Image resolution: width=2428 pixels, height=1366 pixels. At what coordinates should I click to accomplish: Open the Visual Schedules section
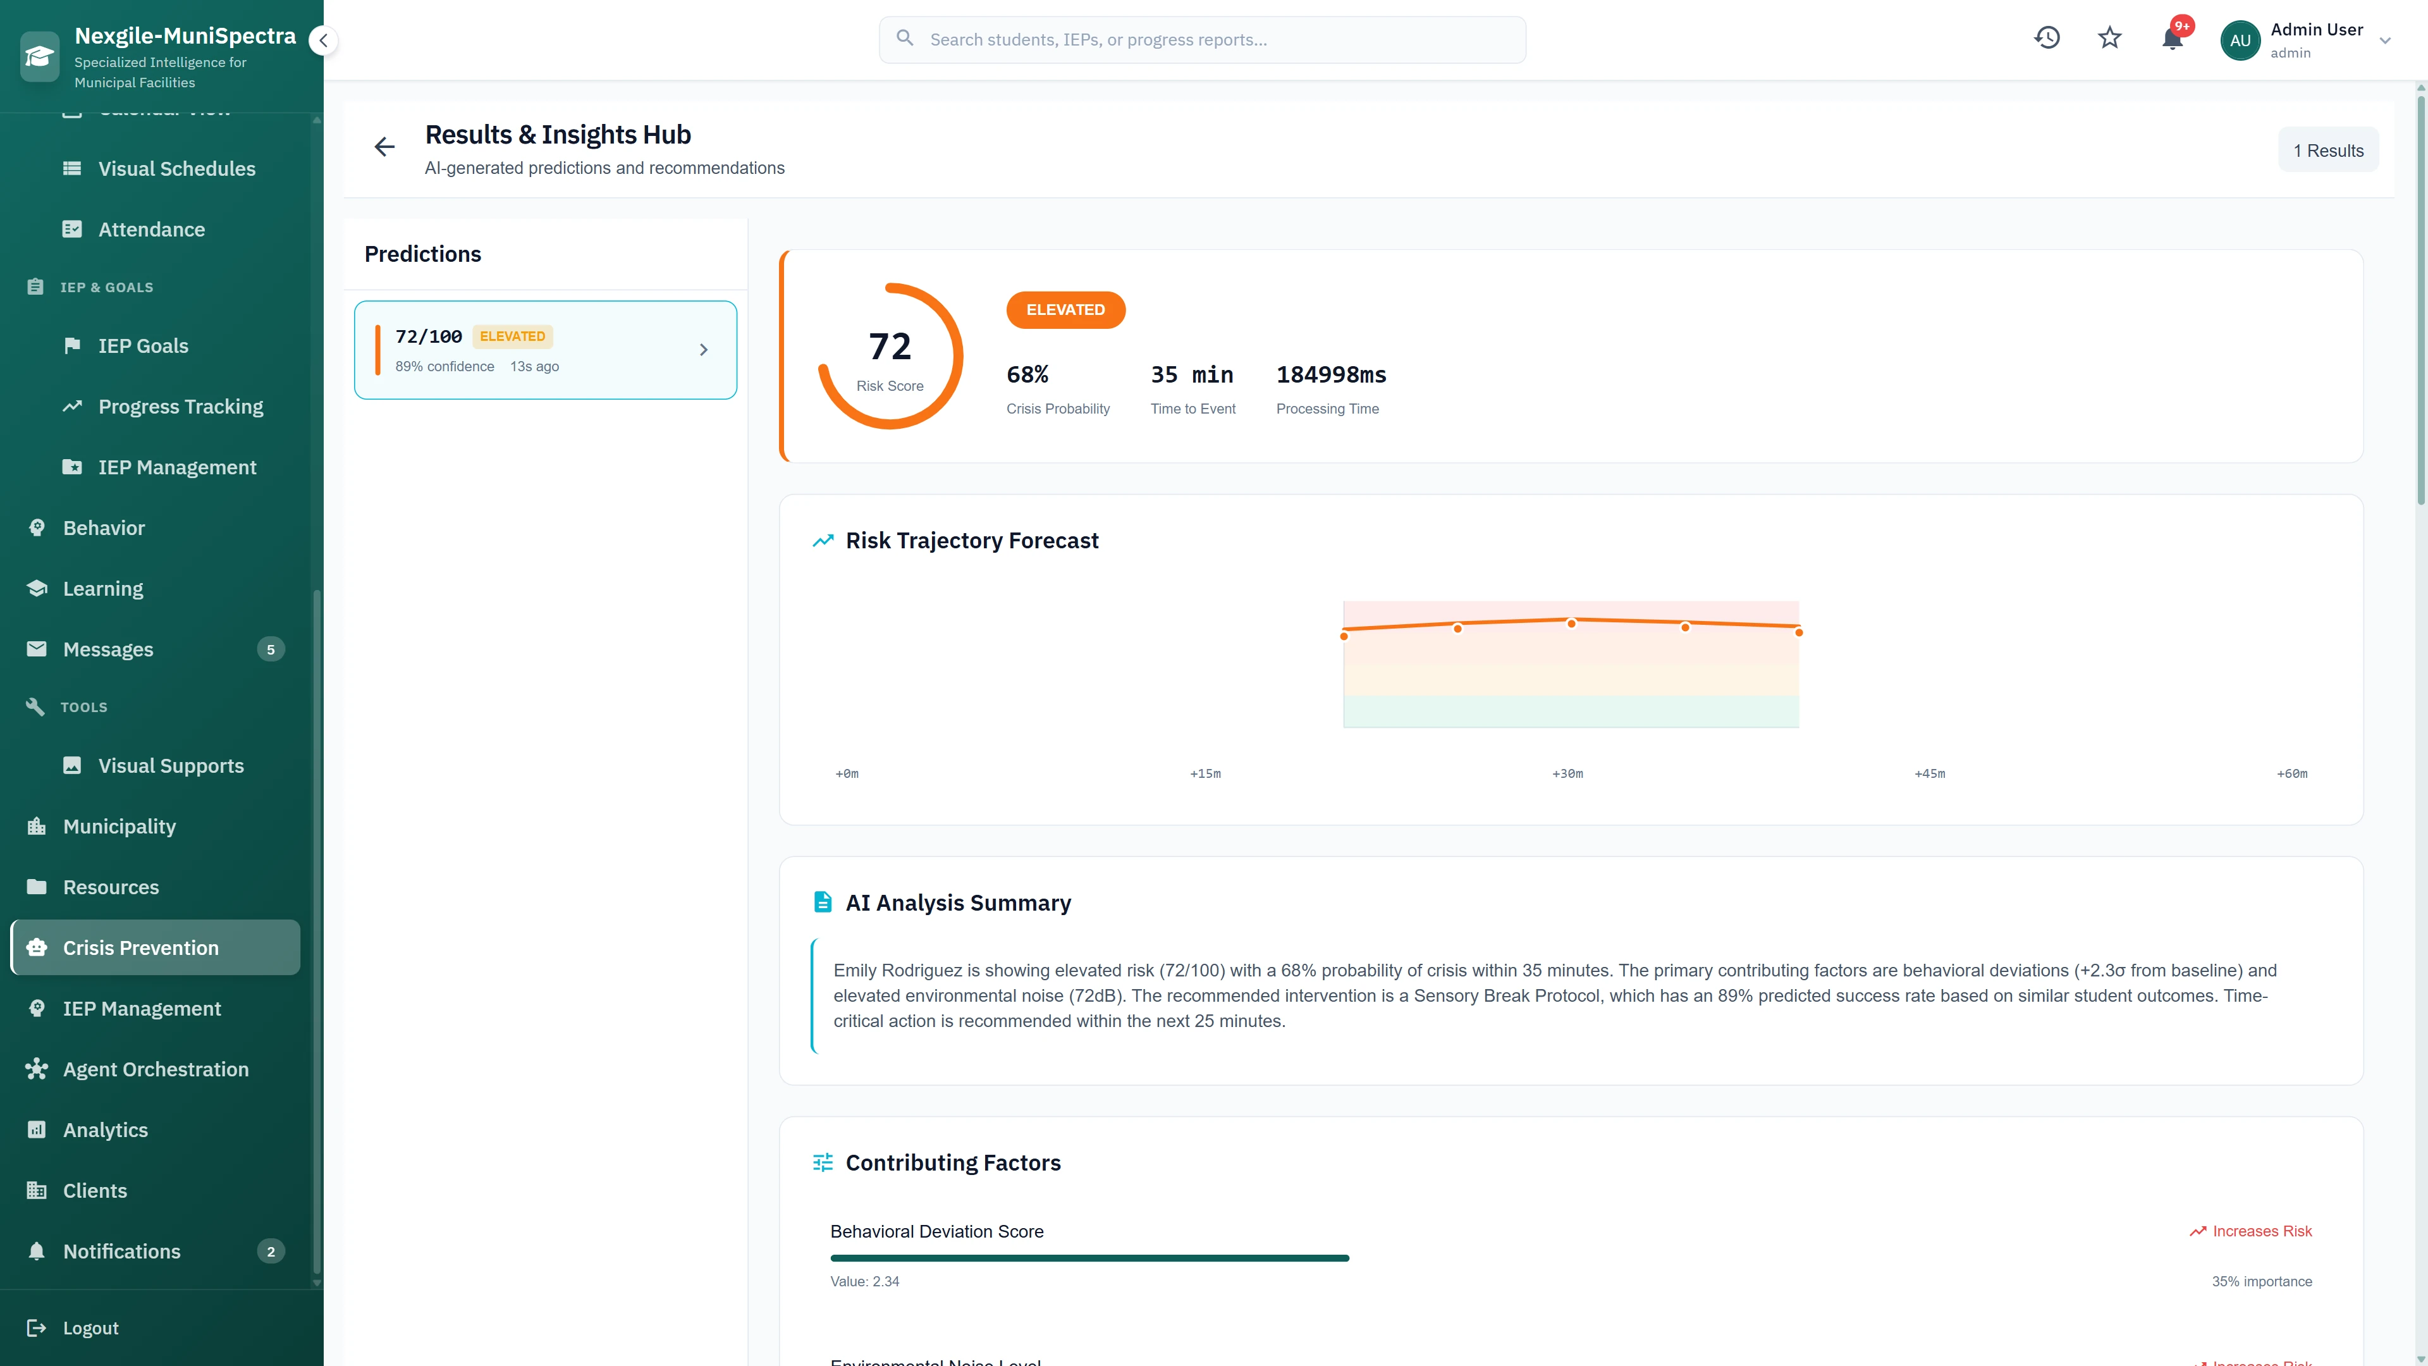[176, 169]
